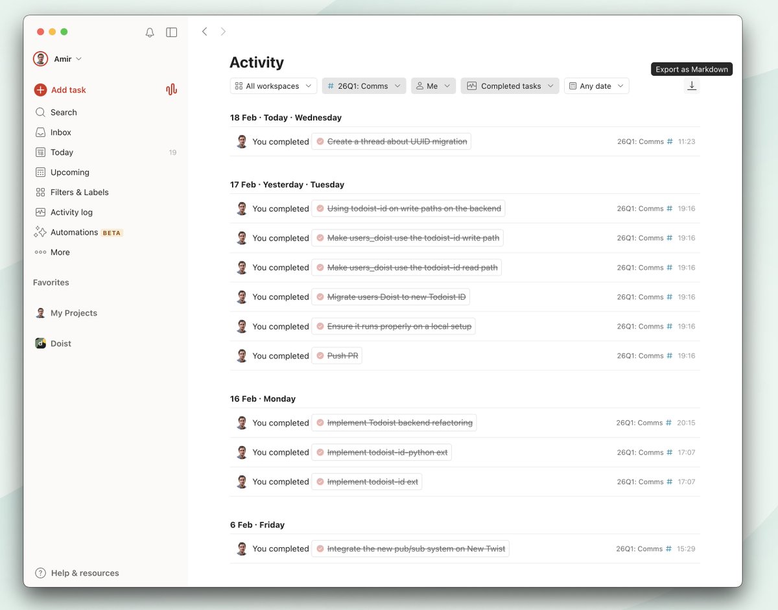Open task 'Implement Todoist backend refactoring'
This screenshot has height=610, width=778.
(394, 423)
